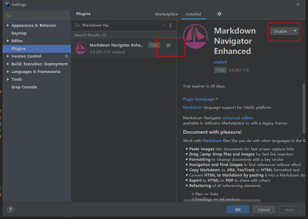Click Trial badge in search result row
The height and width of the screenshot is (219, 308).
coord(154,45)
